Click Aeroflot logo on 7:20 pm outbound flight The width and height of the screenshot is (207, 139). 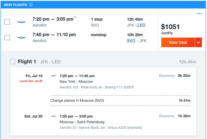(x=21, y=22)
